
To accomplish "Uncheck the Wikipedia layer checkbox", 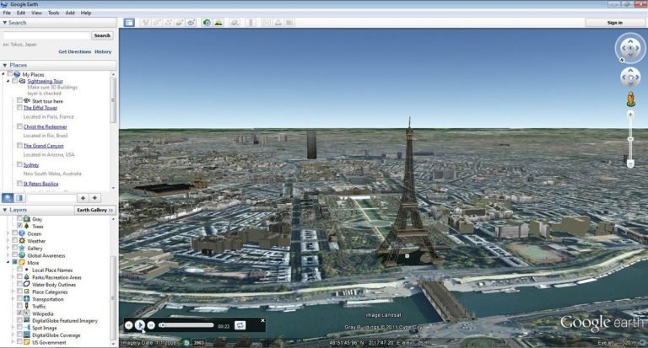I will click(x=19, y=313).
